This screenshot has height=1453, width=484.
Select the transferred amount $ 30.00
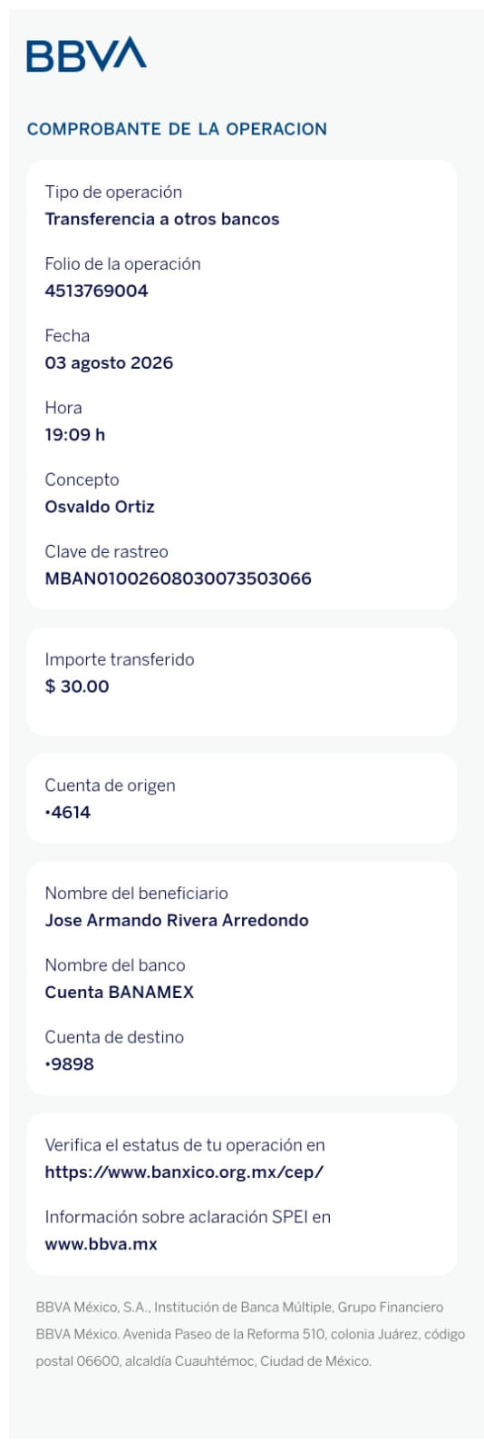77,687
